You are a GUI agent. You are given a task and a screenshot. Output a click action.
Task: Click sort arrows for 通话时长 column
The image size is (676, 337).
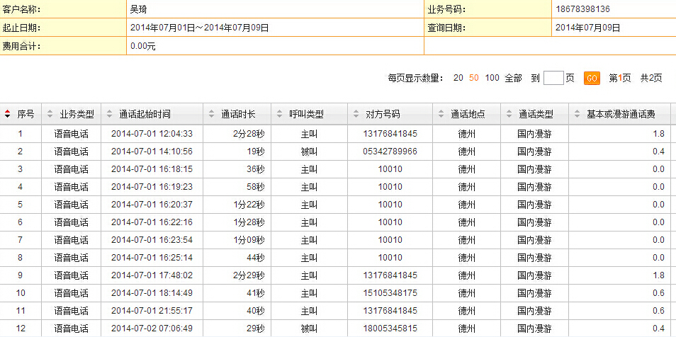click(211, 114)
